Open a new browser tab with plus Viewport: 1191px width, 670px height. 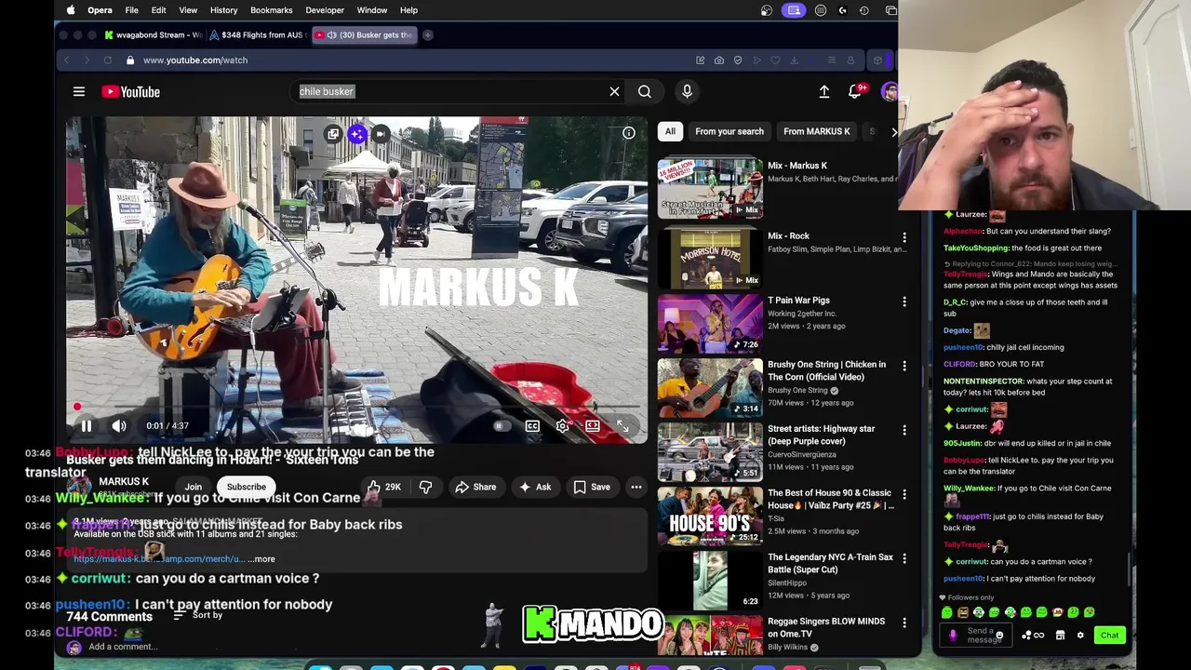(x=428, y=35)
